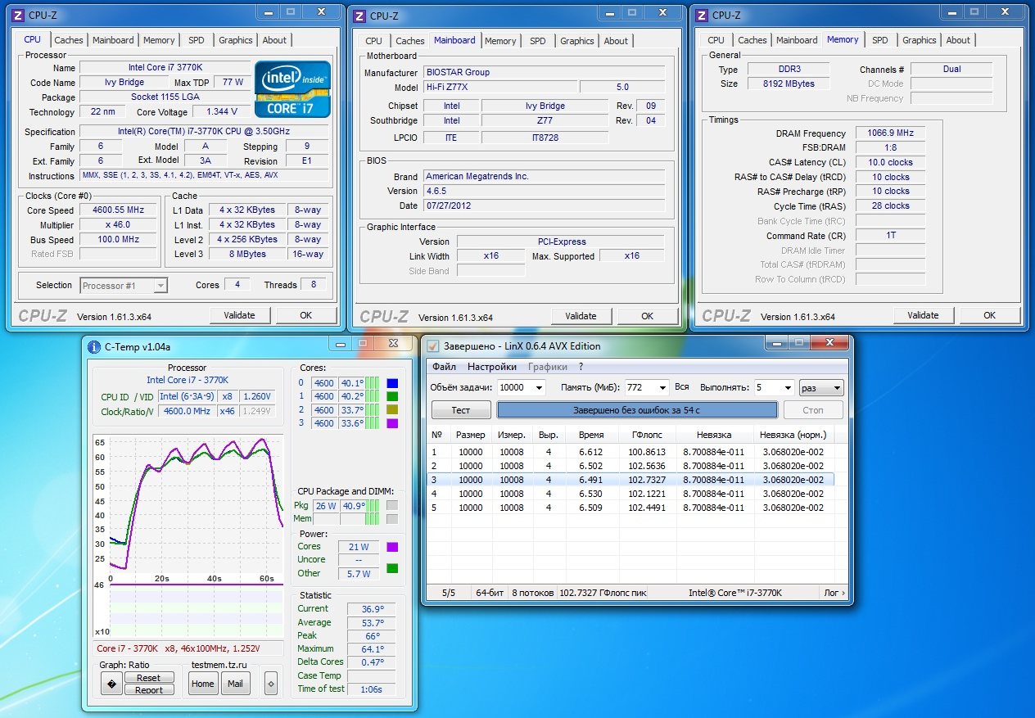Click the Intel Core i7 logo badge

[292, 88]
